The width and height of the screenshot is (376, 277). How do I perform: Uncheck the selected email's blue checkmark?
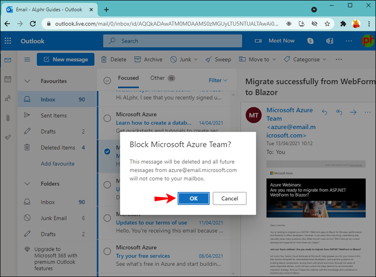coord(107,151)
